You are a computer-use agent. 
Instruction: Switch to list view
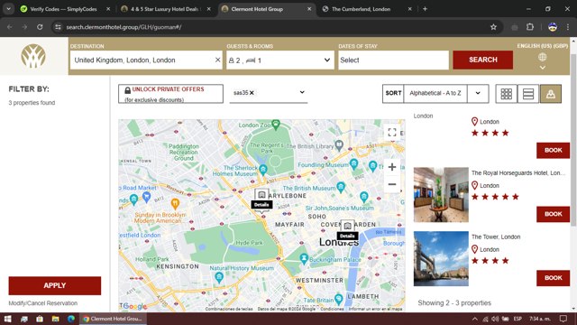(528, 94)
